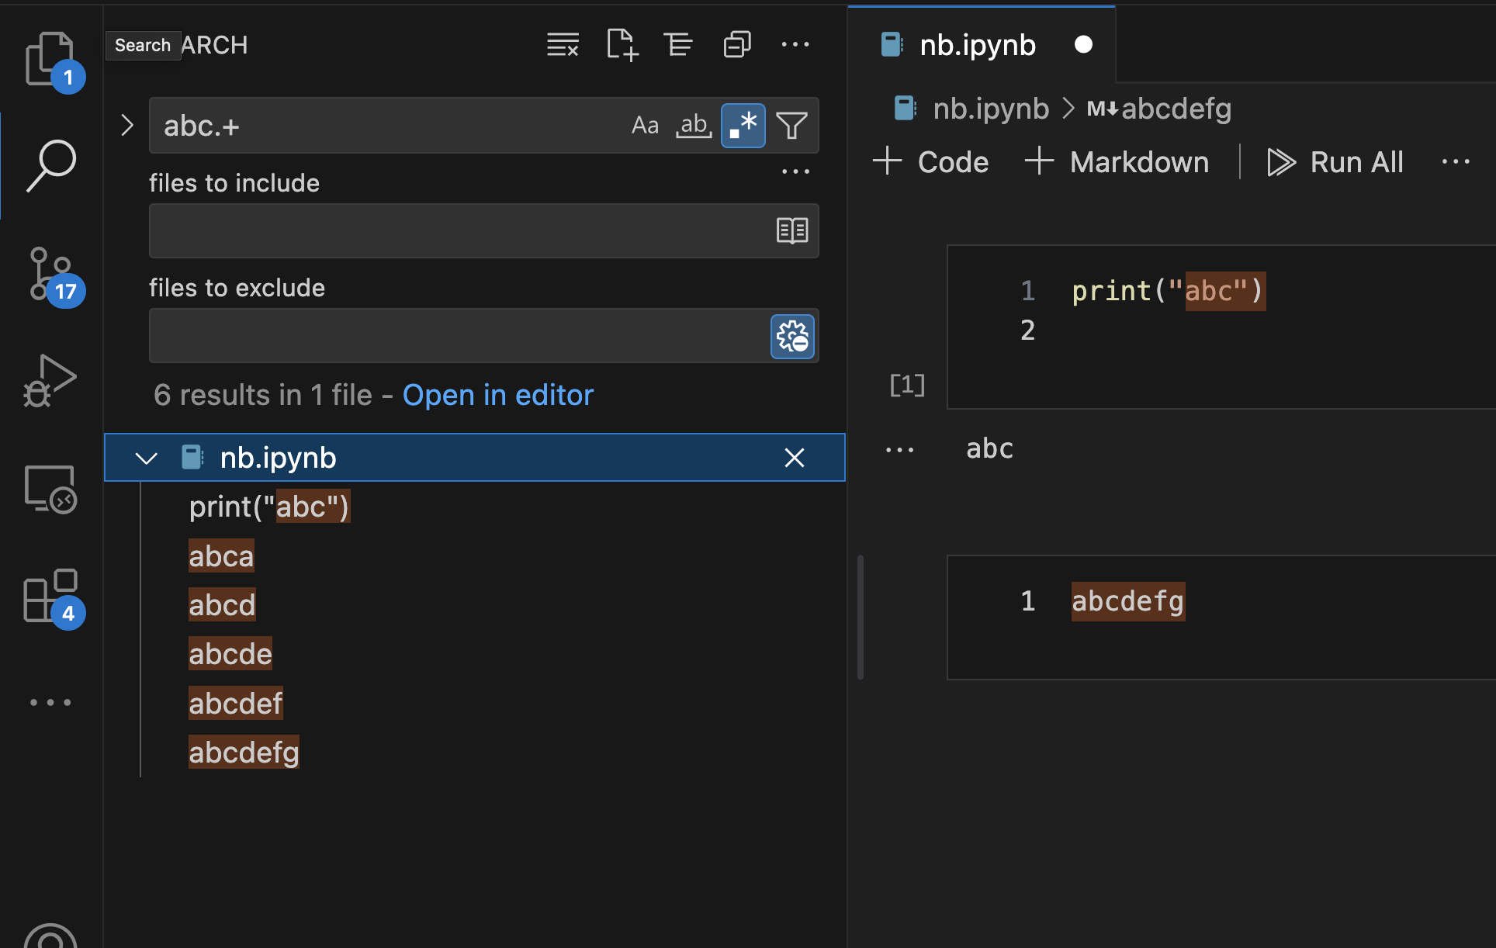
Task: Enable search only in open editors
Action: (791, 230)
